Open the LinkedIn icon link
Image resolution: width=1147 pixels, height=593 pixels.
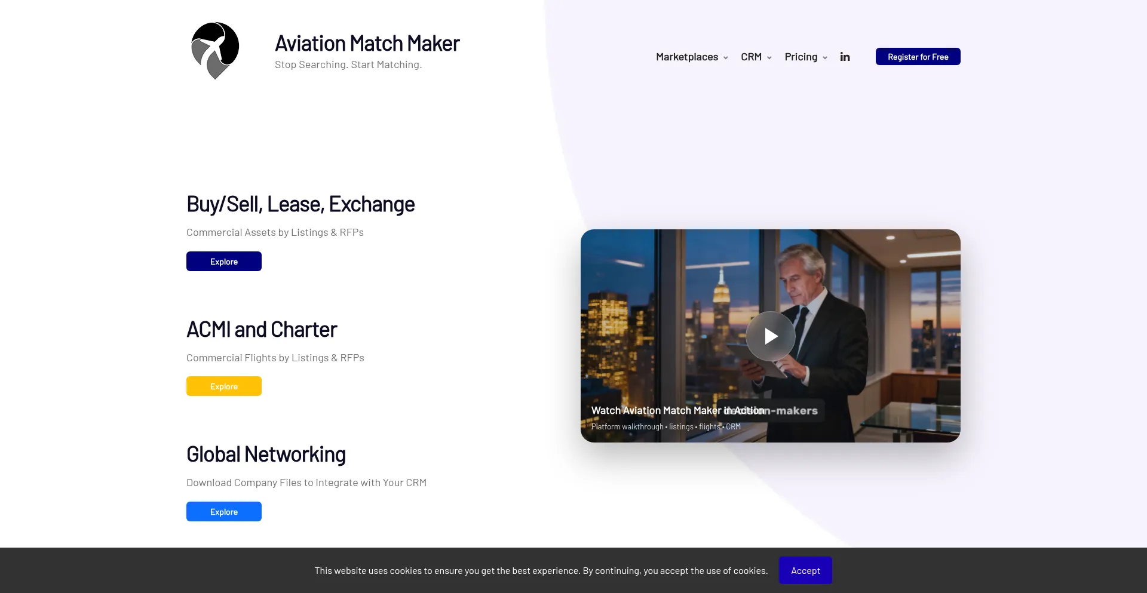pyautogui.click(x=845, y=57)
